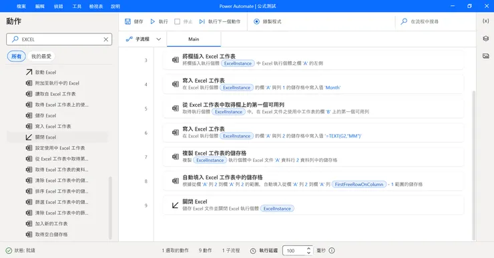This screenshot has height=258, width=494.
Task: Click the actions list vertical scrollbar
Action: [x=110, y=207]
